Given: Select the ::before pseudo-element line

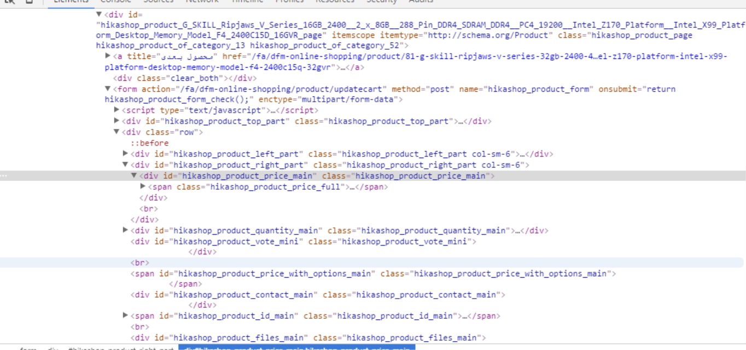Looking at the screenshot, I should 149,143.
